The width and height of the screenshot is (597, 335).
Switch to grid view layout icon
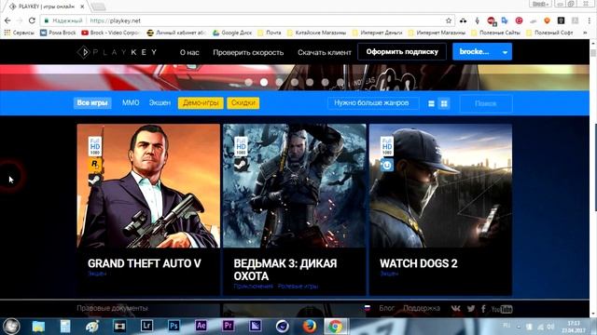pos(444,103)
